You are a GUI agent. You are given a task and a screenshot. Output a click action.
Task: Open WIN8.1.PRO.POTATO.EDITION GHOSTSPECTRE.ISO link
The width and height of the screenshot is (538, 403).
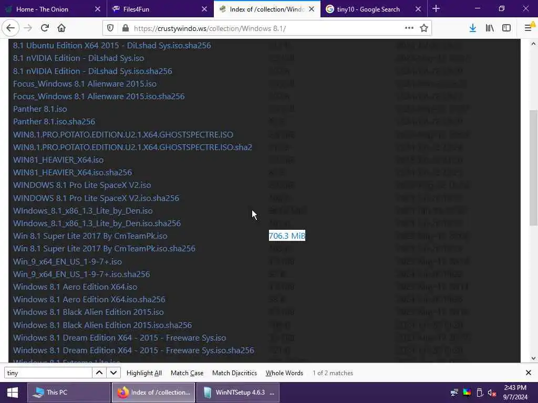pyautogui.click(x=123, y=135)
